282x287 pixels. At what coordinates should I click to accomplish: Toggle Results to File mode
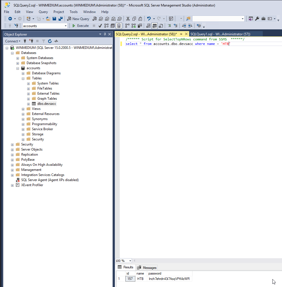(x=161, y=26)
